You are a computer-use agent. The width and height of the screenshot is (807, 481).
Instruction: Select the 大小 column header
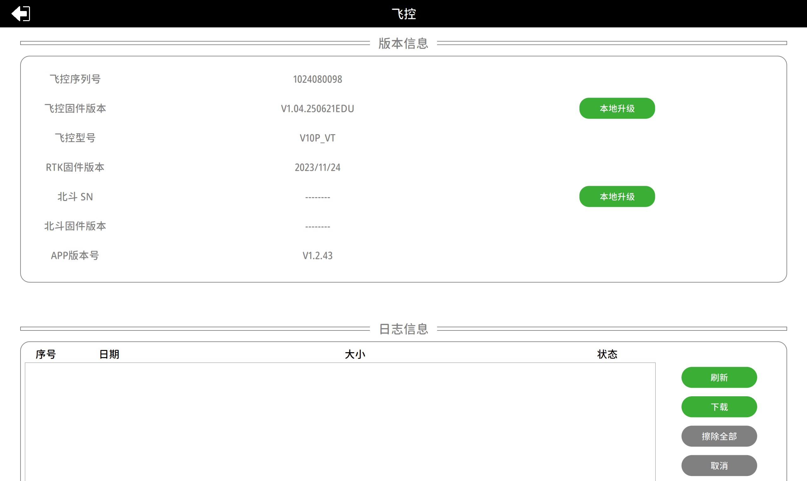(355, 354)
